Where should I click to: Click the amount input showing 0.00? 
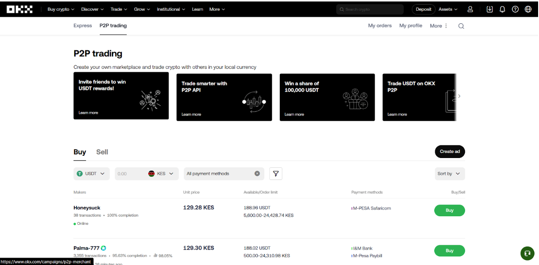[130, 174]
